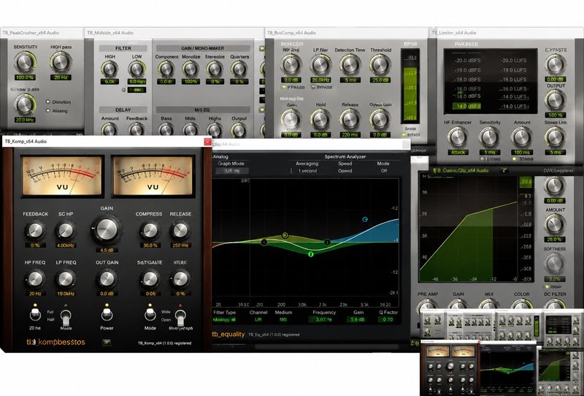584x396 pixels.
Task: Click the left VU meter in TB_Komp
Action: pos(62,175)
